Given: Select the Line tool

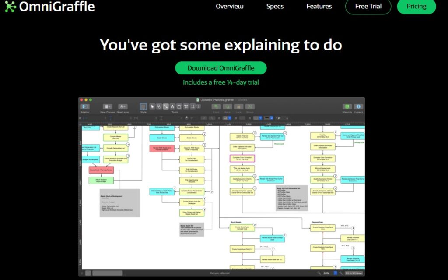Looking at the screenshot, I should click(166, 106).
